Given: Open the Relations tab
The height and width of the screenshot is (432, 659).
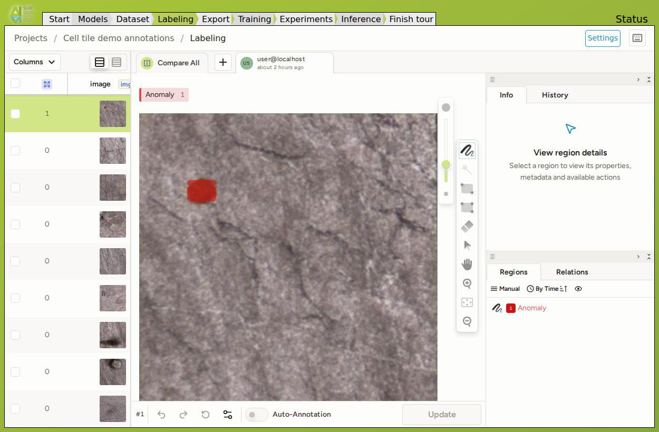Looking at the screenshot, I should (572, 272).
